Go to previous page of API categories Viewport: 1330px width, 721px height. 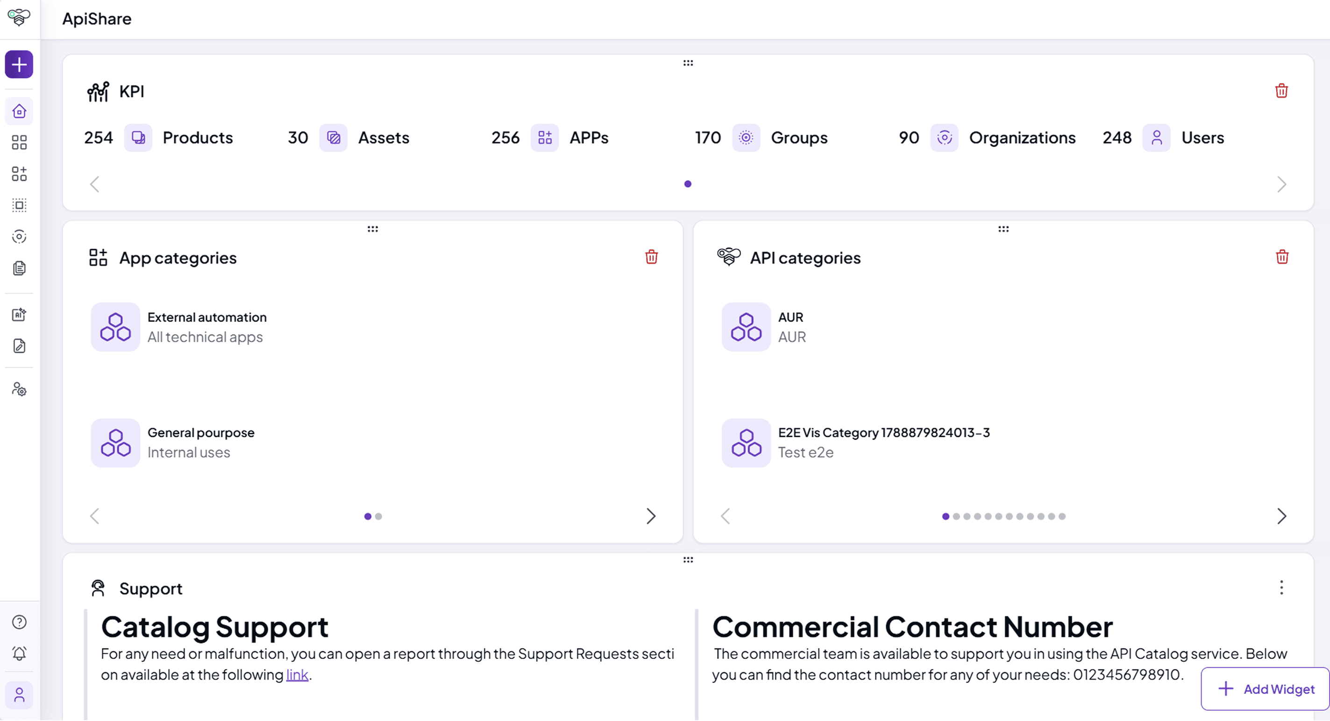pyautogui.click(x=725, y=516)
